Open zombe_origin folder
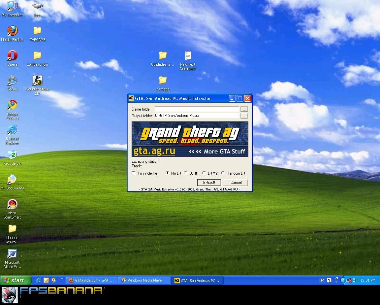 pyautogui.click(x=37, y=58)
